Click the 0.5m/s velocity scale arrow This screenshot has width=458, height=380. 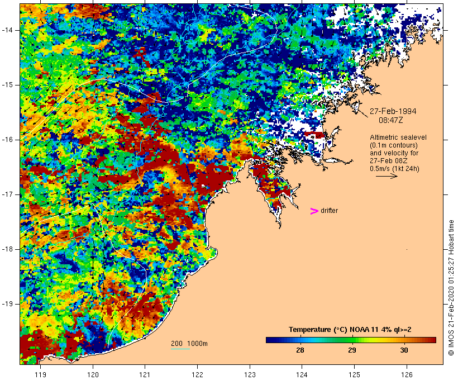387,176
